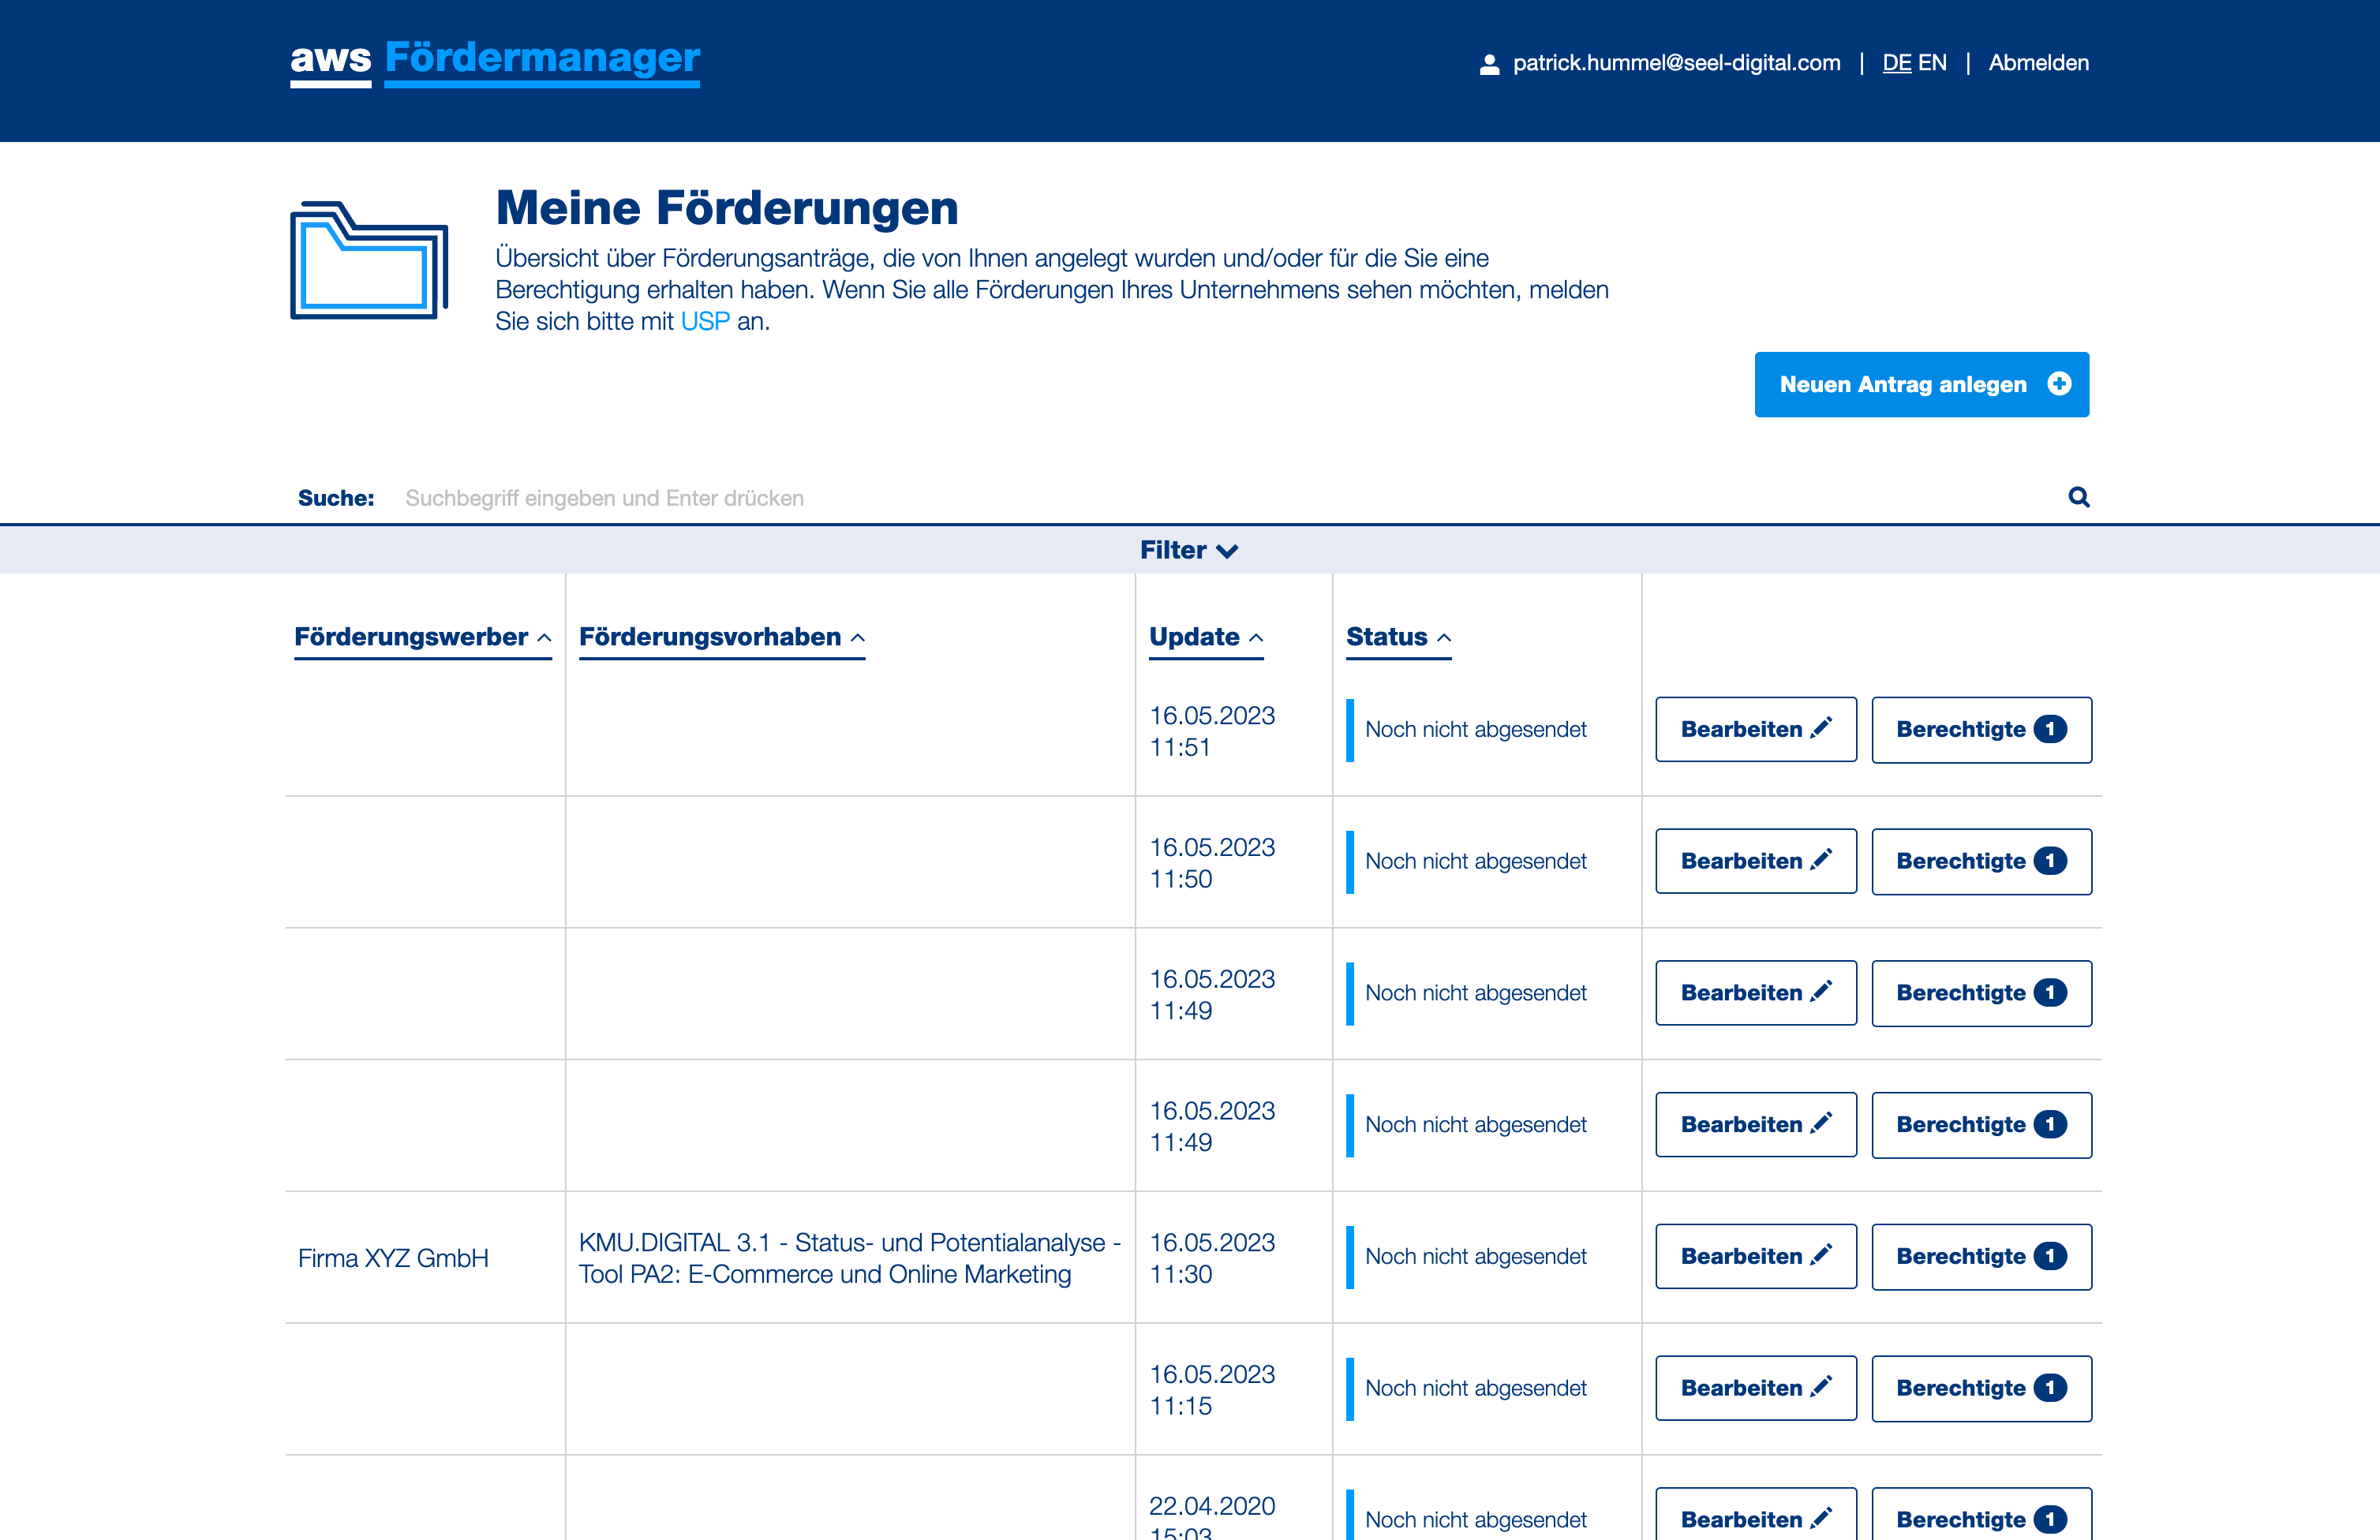The height and width of the screenshot is (1540, 2380).
Task: Log out via Abmelden
Action: point(2038,63)
